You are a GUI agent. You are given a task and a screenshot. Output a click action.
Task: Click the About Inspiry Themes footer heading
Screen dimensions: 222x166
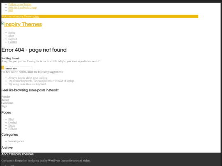click(17, 154)
